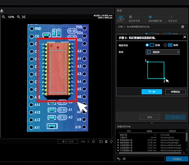189x165 pixels.
Task: Expand the MaximumBottomHeight result row
Action: point(118,145)
